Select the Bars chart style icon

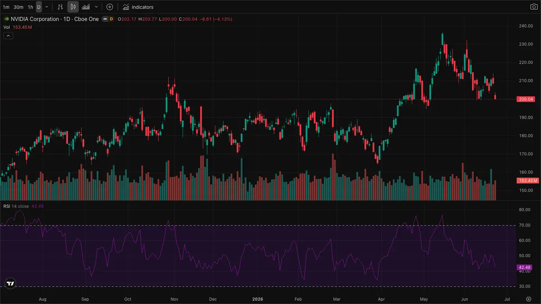pos(60,7)
